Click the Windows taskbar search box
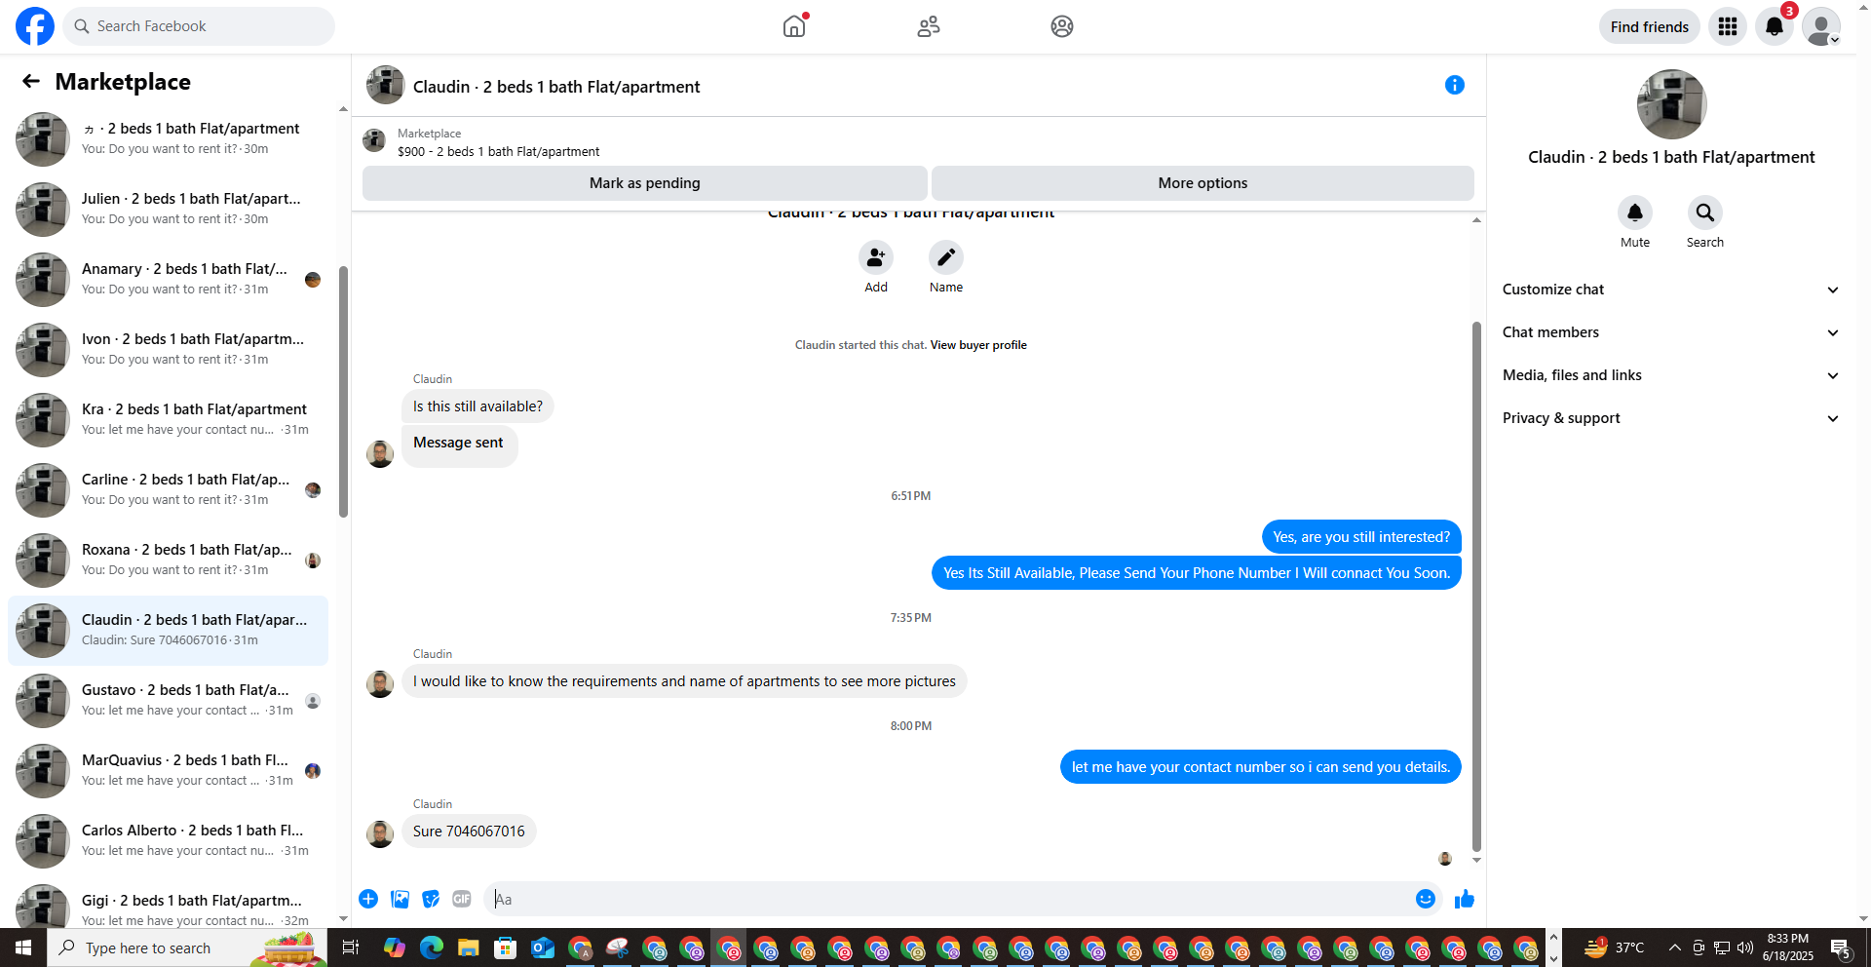 tap(187, 948)
